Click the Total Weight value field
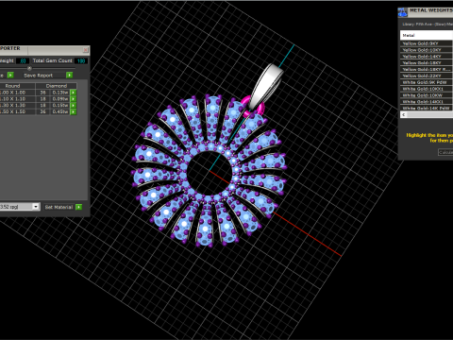 [x=23, y=60]
